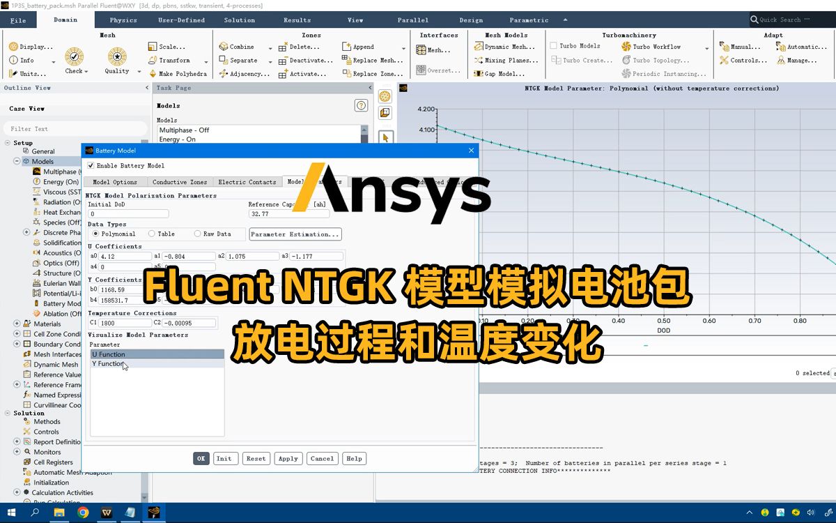Viewport: 836px width, 523px height.
Task: Expand the Models tree node
Action: [15, 161]
